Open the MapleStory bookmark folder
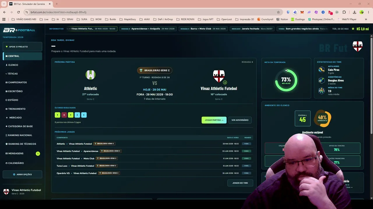The height and width of the screenshot is (209, 373). coord(127,19)
